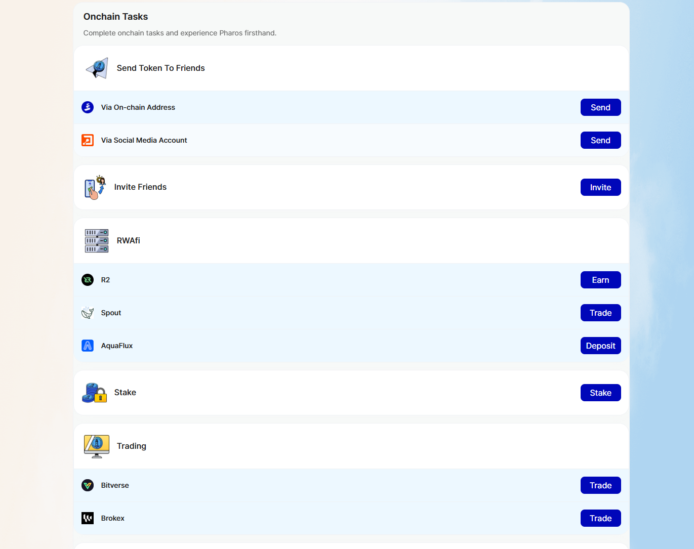Click the Stake coins and padlock icon
The image size is (694, 549).
click(95, 393)
